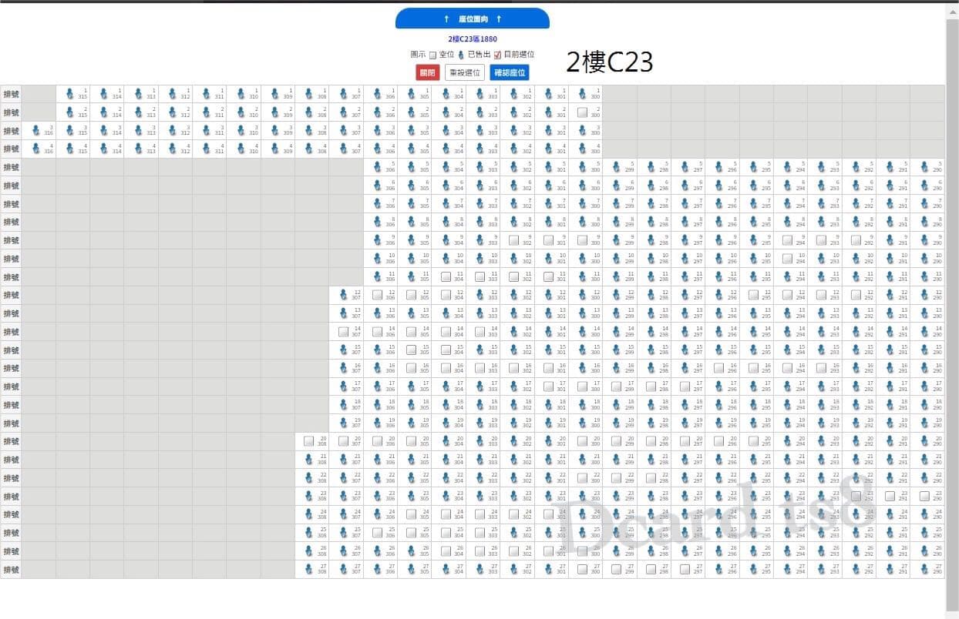The width and height of the screenshot is (959, 619).
Task: Click sold seat row 21 number 296
Action: coord(719,460)
